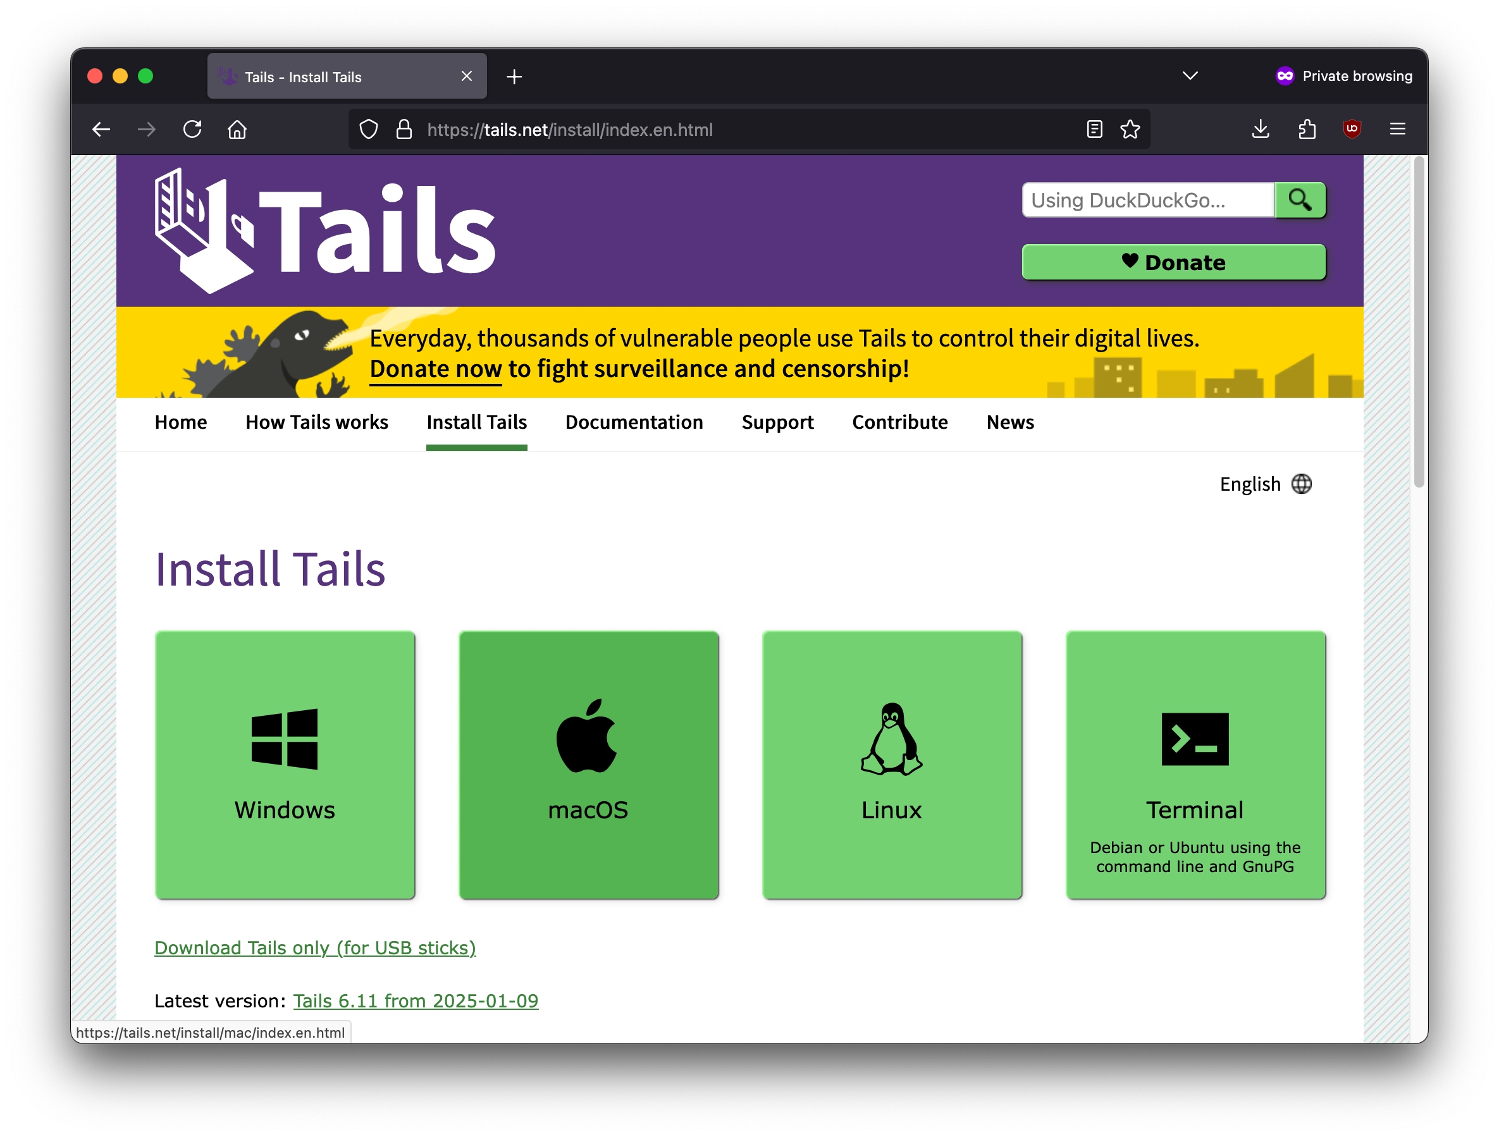Click the tracking protection shield
This screenshot has height=1137, width=1499.
pyautogui.click(x=369, y=130)
